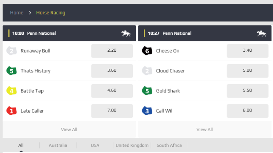273x153 pixels.
Task: Pick Runaway Bull odds 2.20
Action: [x=112, y=51]
